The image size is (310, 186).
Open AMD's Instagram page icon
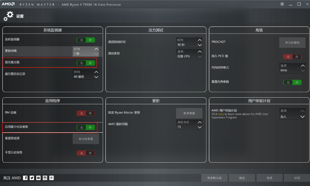point(45,178)
